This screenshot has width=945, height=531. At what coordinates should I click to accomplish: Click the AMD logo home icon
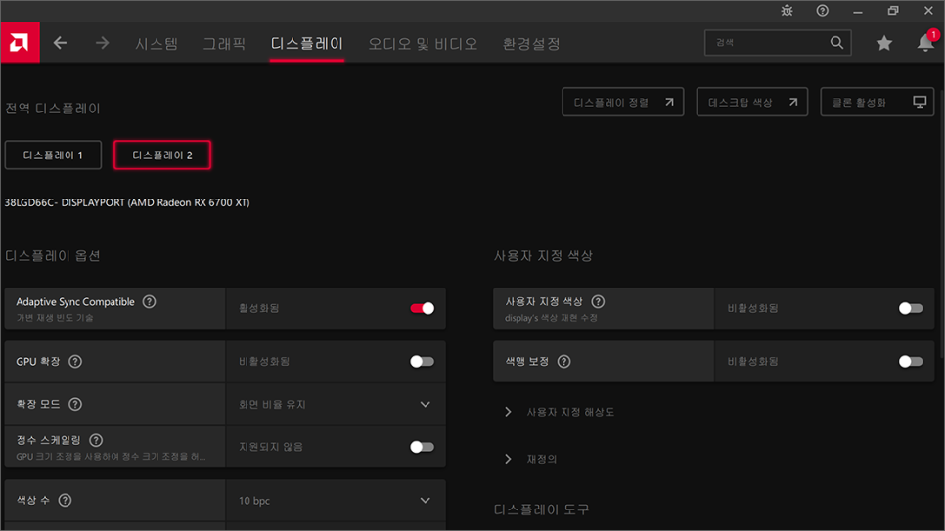pyautogui.click(x=20, y=43)
